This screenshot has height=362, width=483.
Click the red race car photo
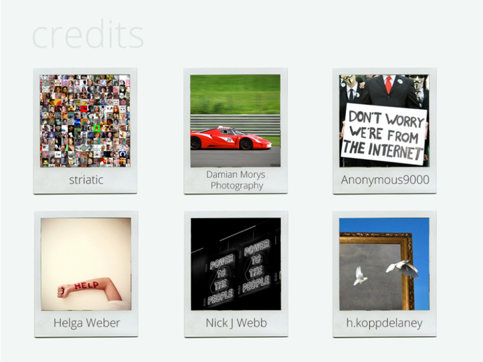point(235,121)
